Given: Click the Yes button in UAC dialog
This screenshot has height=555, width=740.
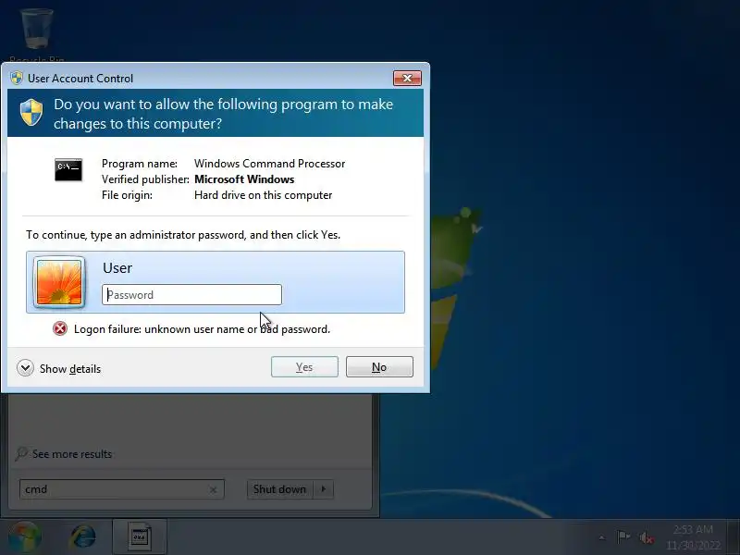Looking at the screenshot, I should (304, 366).
